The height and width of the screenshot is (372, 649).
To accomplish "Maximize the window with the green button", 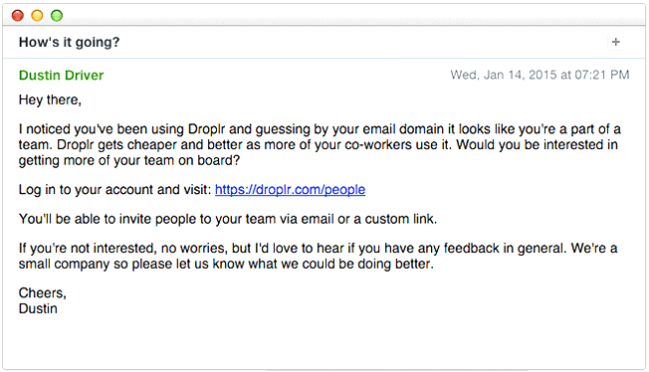I will coord(57,16).
